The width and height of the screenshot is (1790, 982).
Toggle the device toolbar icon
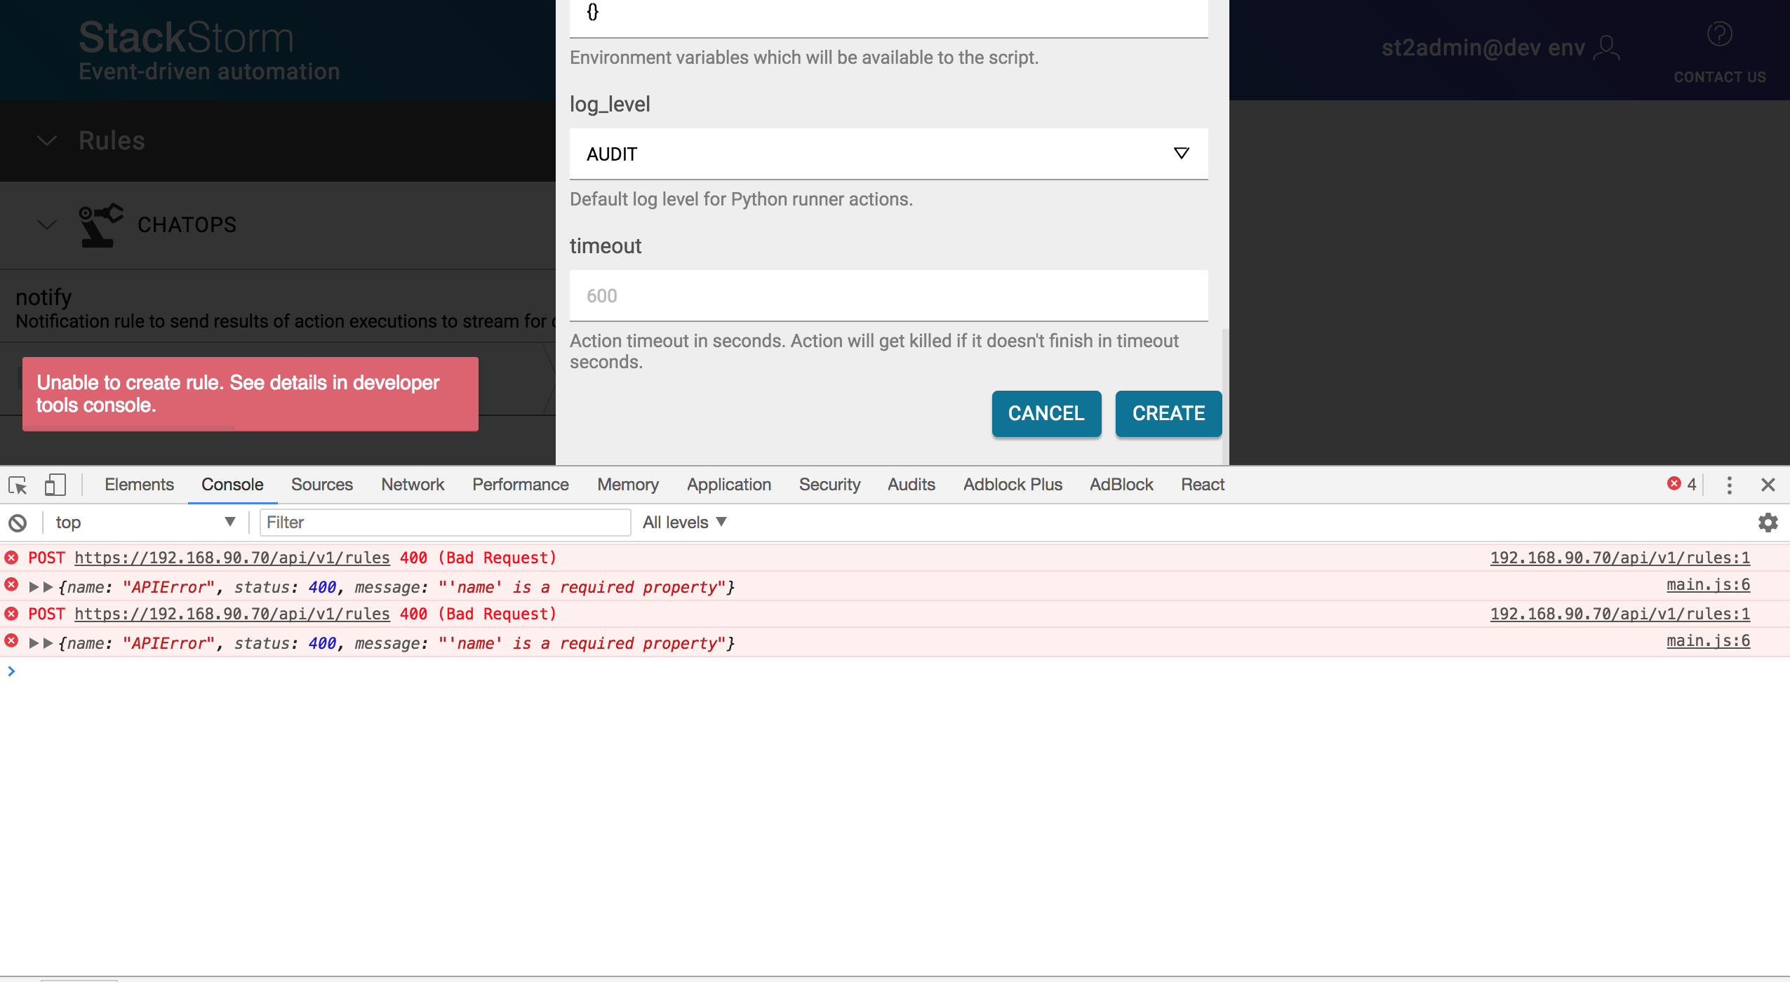[x=55, y=485]
